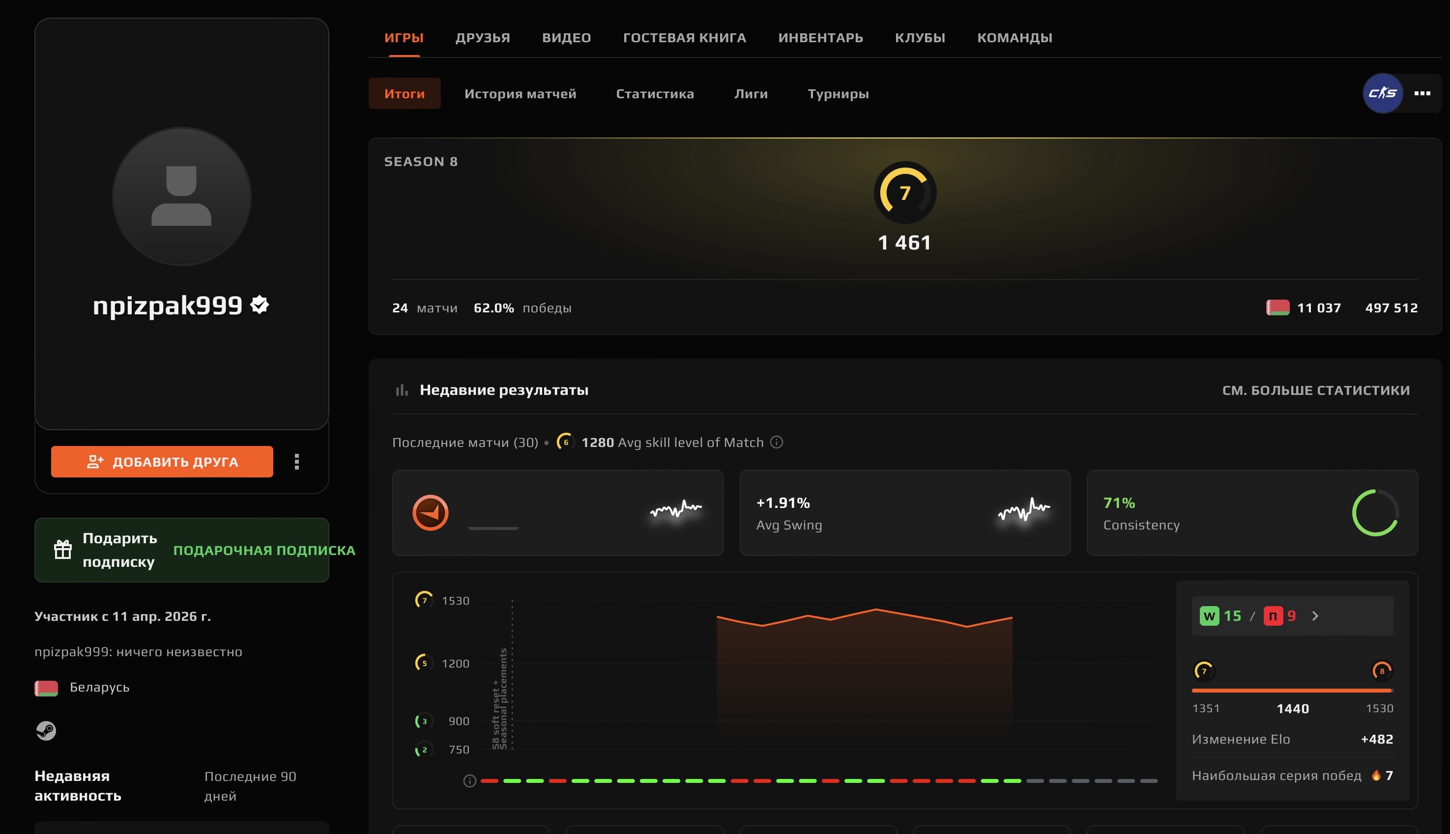Open the CS2 game selector icon
Viewport: 1450px width, 834px height.
tap(1382, 93)
